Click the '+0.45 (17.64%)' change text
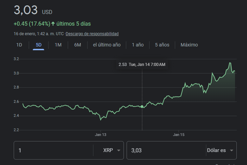Screen dimensions: 247x165 [32, 24]
